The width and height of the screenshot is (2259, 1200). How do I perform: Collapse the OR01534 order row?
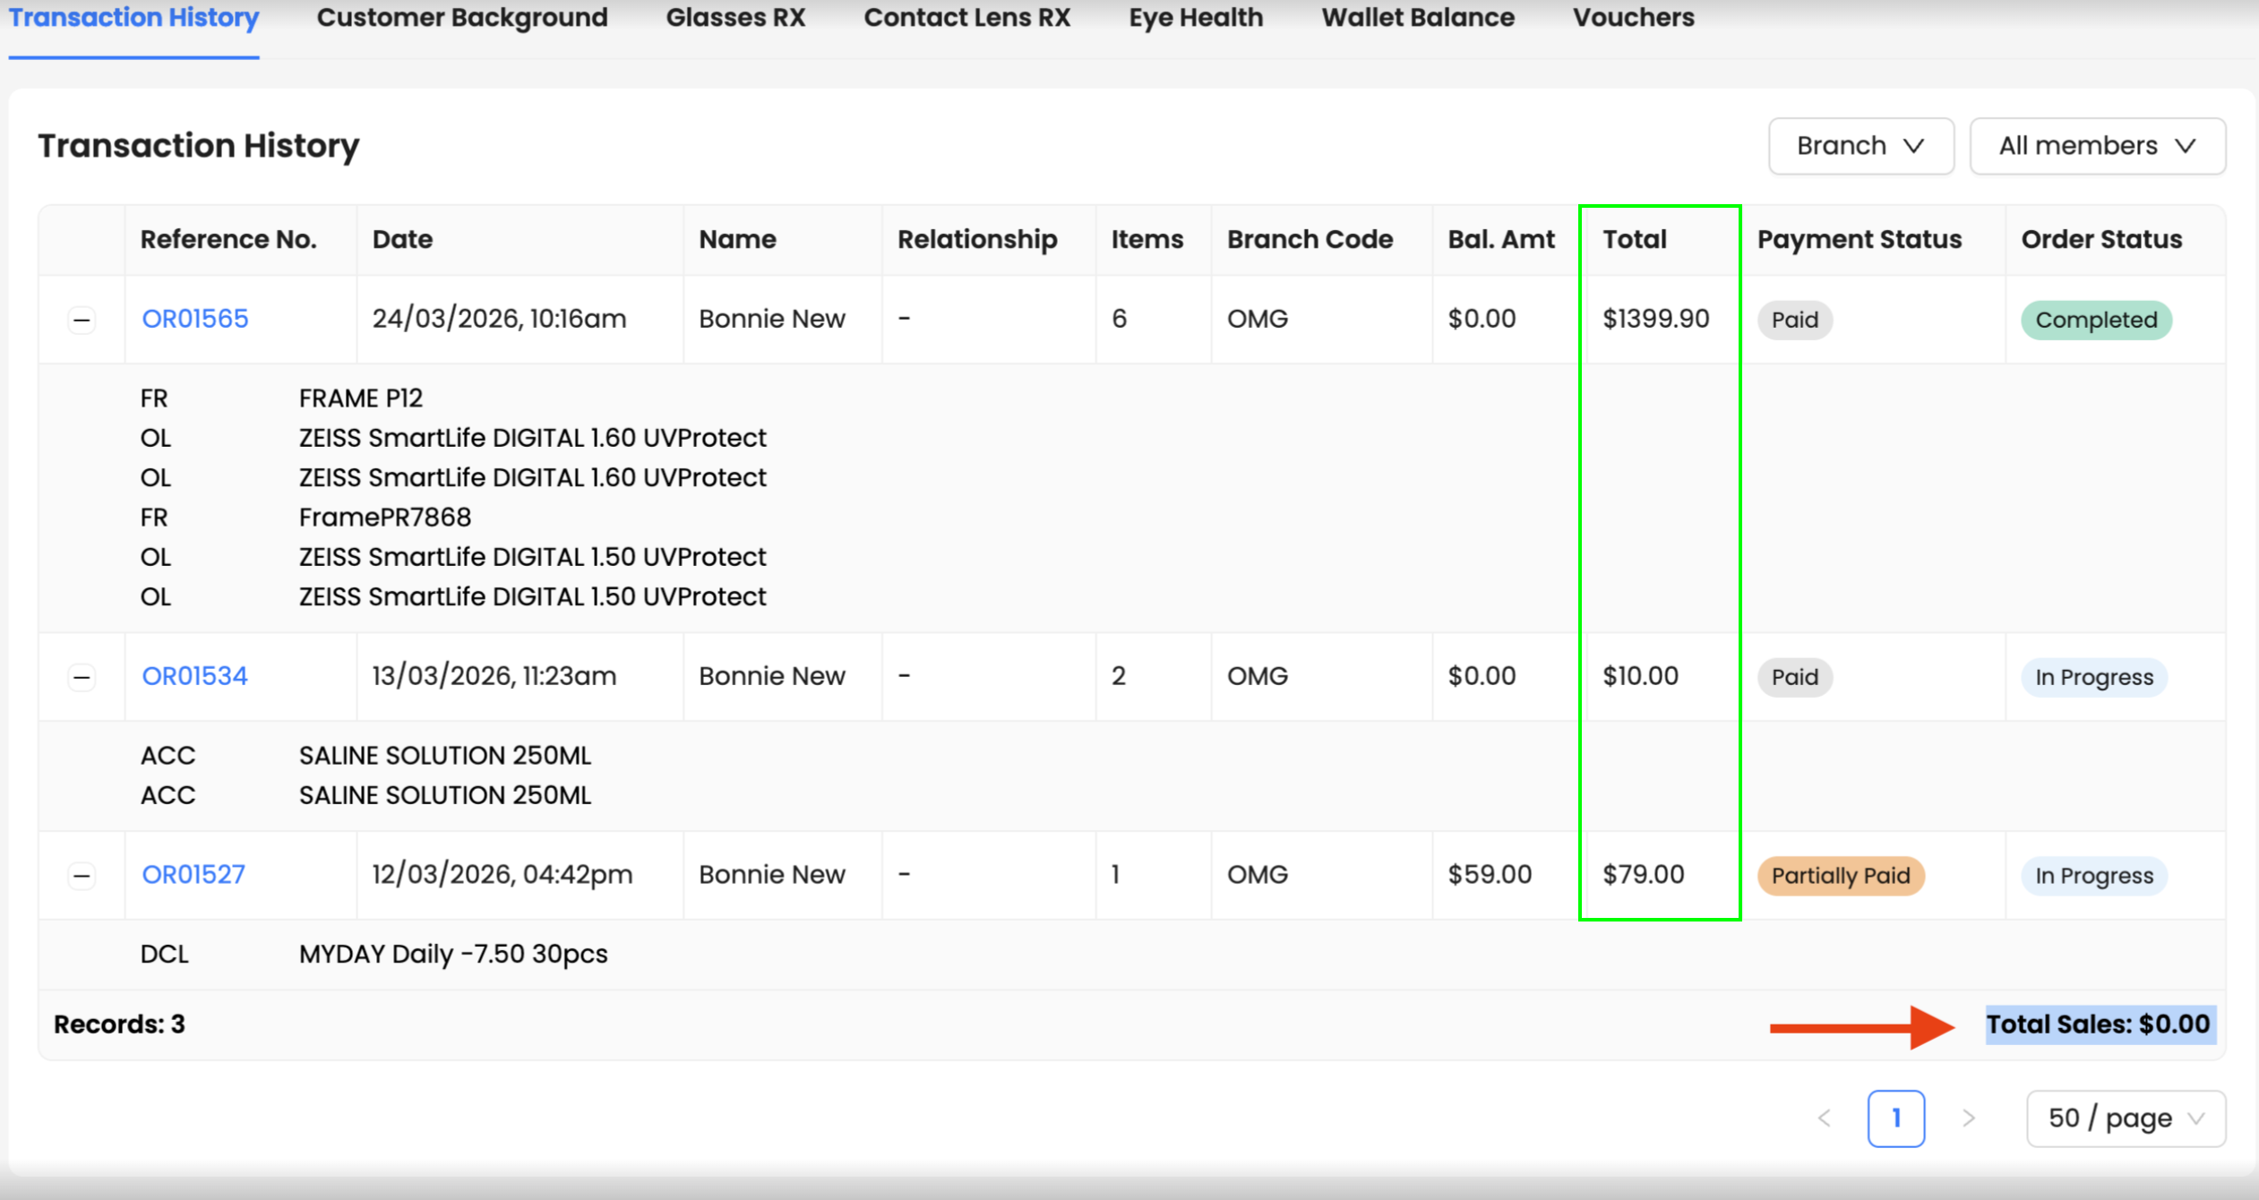click(x=82, y=677)
